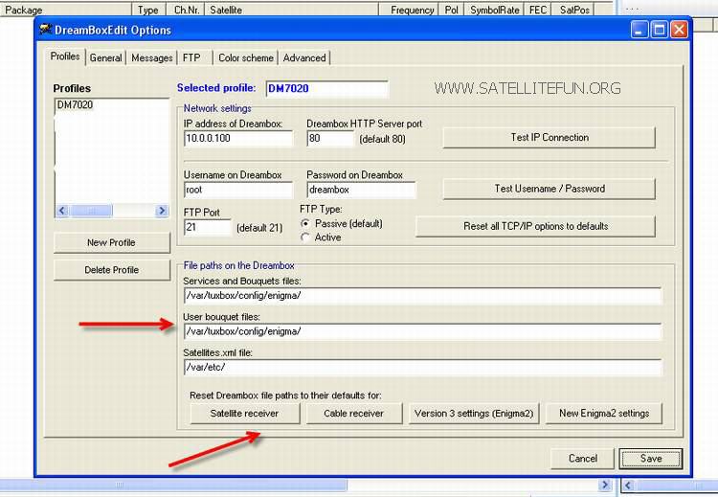Open the FTP tab
Screen dimensions: 718x497
[192, 58]
